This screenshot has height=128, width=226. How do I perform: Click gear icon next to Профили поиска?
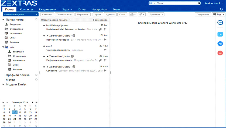(x=36, y=75)
